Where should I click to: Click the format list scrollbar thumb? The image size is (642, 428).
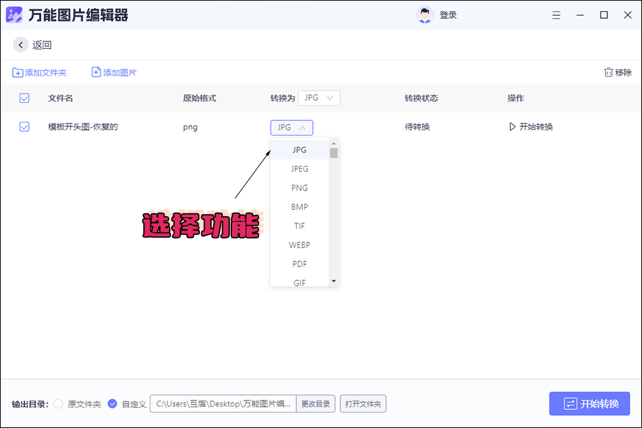point(334,152)
